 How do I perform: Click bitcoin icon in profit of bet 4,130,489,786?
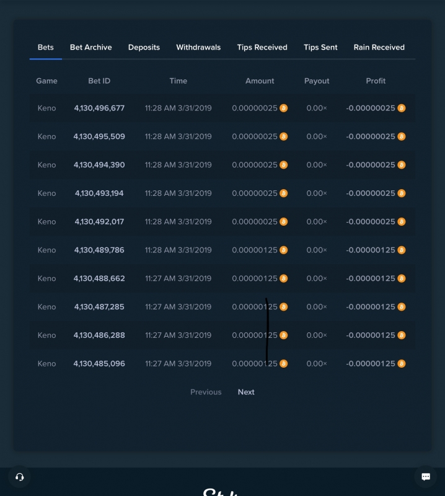coord(402,250)
